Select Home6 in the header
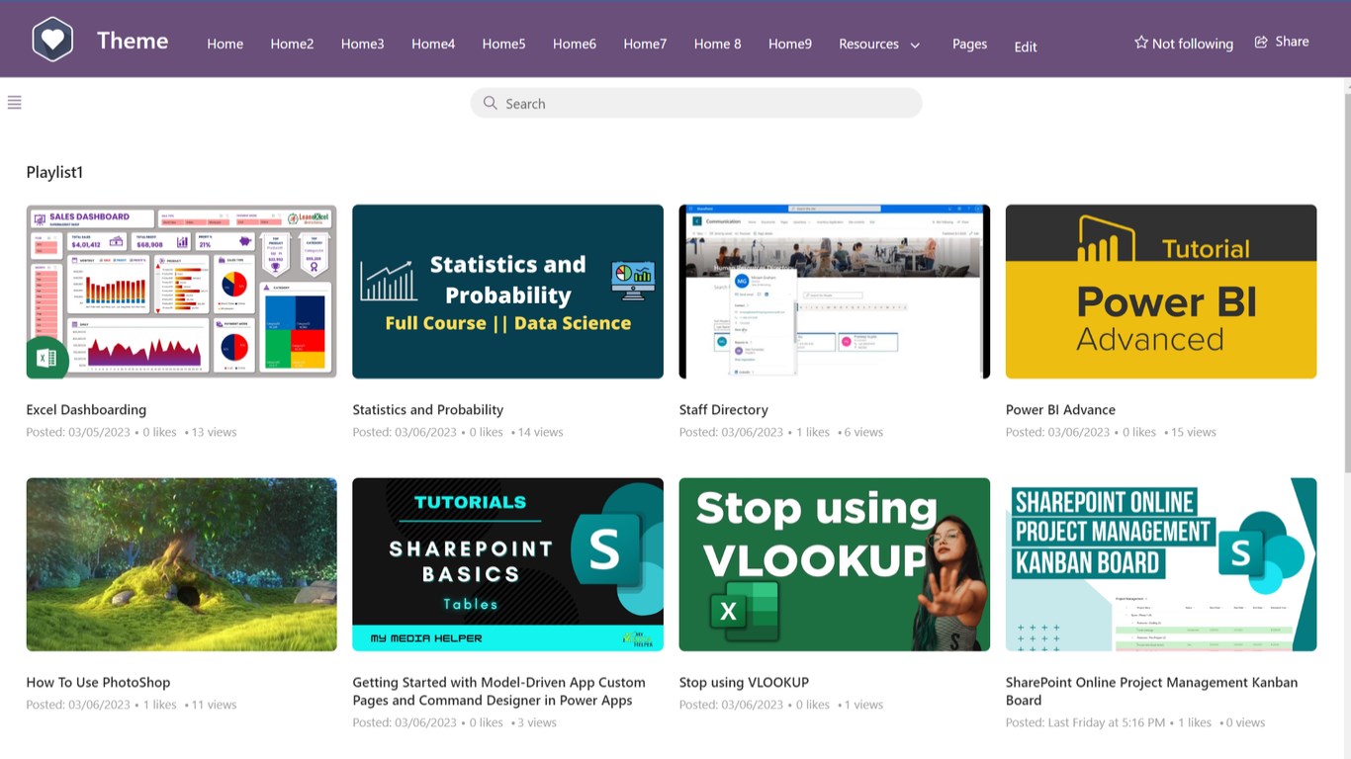 [575, 43]
